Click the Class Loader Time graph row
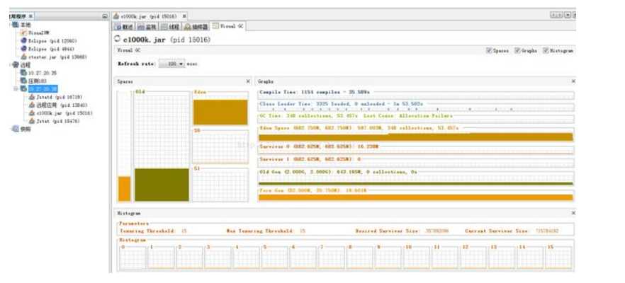The image size is (625, 283). coord(416,106)
